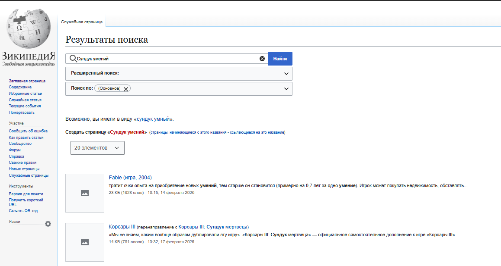
Task: Open Случайная статья from sidebar
Action: (x=25, y=100)
